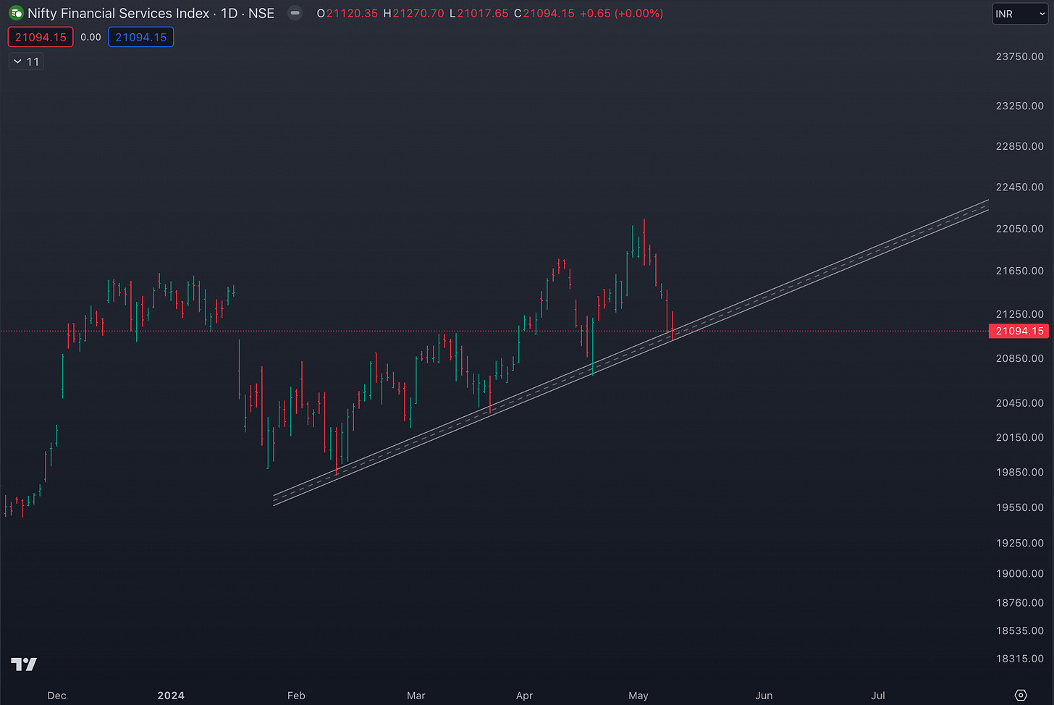Viewport: 1054px width, 705px height.
Task: Click the 21250.00 price axis label
Action: [x=1019, y=314]
